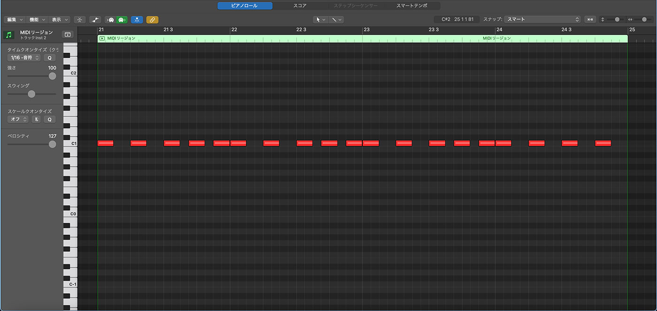Click the C#2 position info display
Screen dimensions: 657x311
[x=458, y=19]
